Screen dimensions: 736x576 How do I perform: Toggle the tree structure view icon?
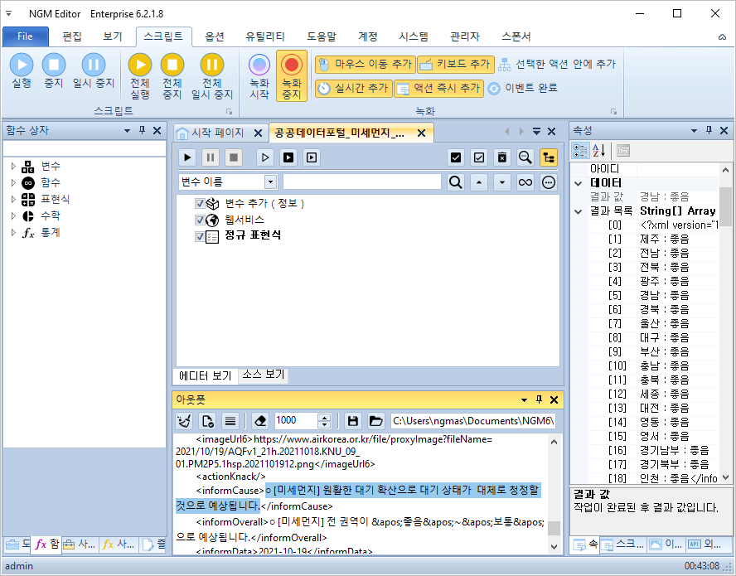tap(548, 157)
